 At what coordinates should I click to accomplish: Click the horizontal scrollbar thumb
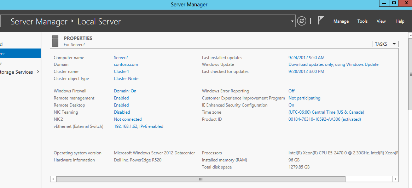click(x=201, y=179)
